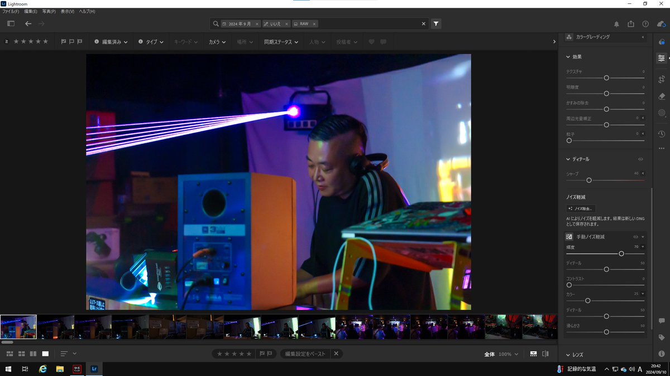This screenshot has height=376, width=670.
Task: Open the 同期ステータス filter dropdown
Action: [281, 42]
